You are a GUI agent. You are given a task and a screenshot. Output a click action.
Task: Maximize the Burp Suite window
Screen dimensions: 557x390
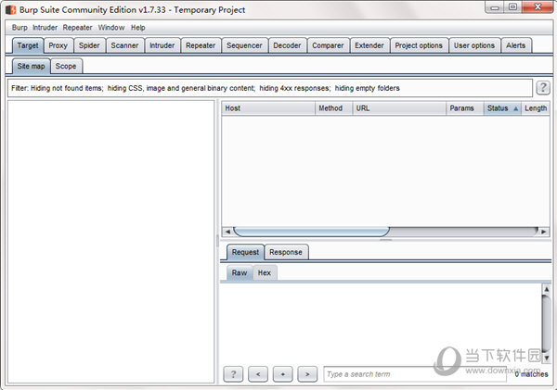(512, 7)
